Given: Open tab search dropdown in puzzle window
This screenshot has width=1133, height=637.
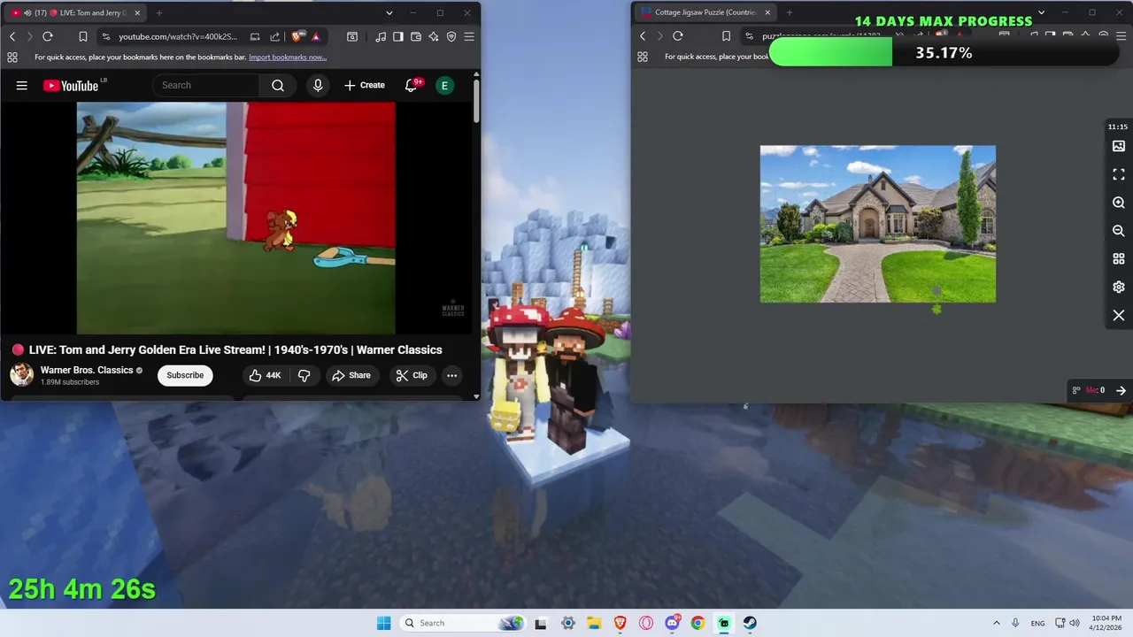Looking at the screenshot, I should 1041,13.
